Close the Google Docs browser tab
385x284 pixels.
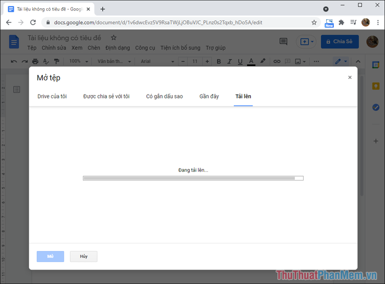[x=88, y=9]
